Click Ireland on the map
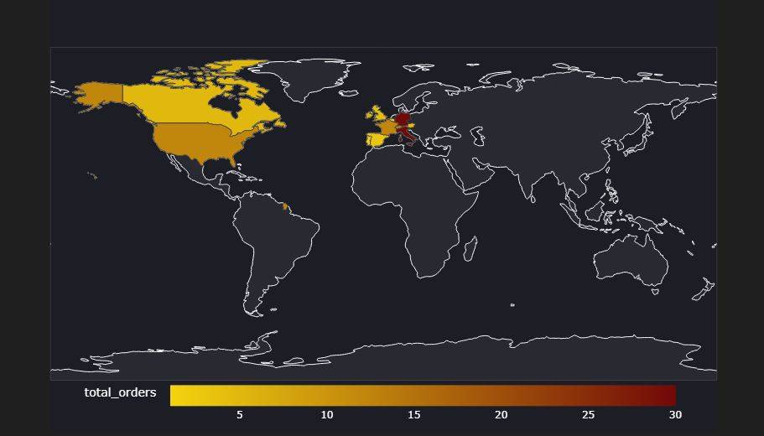Image resolution: width=764 pixels, height=436 pixels. 369,115
